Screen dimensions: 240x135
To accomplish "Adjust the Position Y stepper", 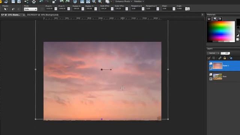I will click(x=96, y=9).
